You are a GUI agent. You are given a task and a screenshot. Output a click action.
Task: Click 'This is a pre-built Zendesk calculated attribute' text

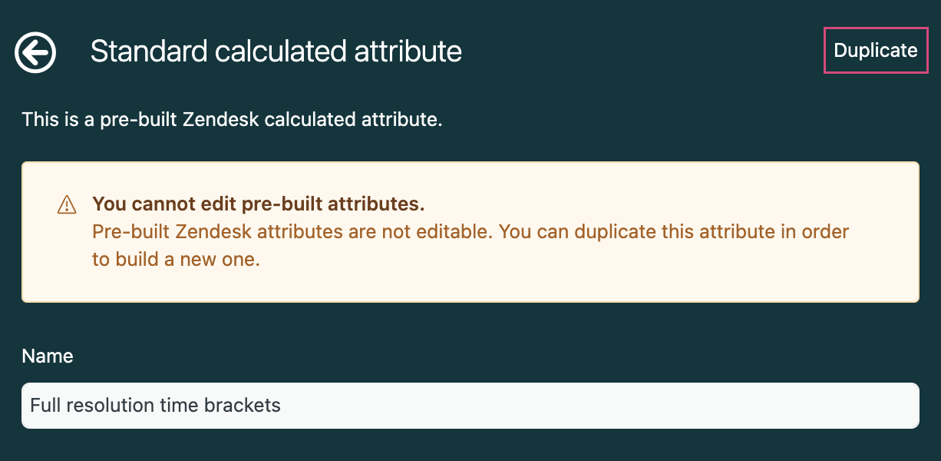(232, 120)
